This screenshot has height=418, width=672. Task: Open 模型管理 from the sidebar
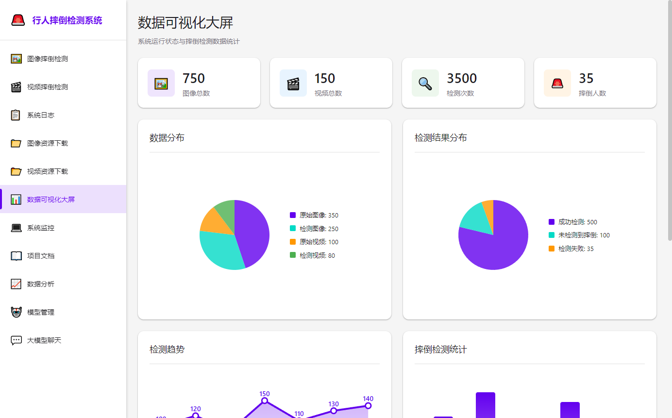(63, 312)
